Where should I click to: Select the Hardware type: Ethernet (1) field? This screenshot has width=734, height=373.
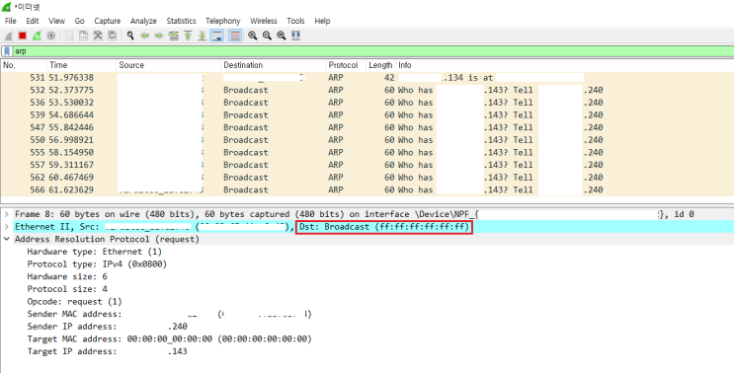coord(94,252)
